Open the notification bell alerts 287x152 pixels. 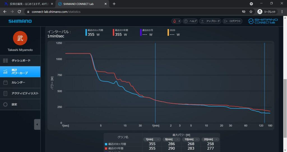(176, 21)
